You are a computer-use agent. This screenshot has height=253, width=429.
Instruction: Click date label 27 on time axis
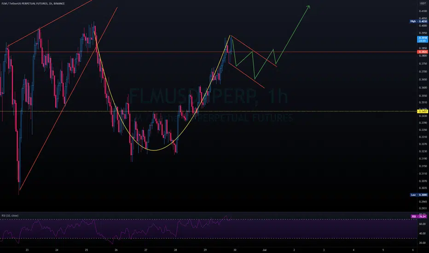[x=146, y=250]
